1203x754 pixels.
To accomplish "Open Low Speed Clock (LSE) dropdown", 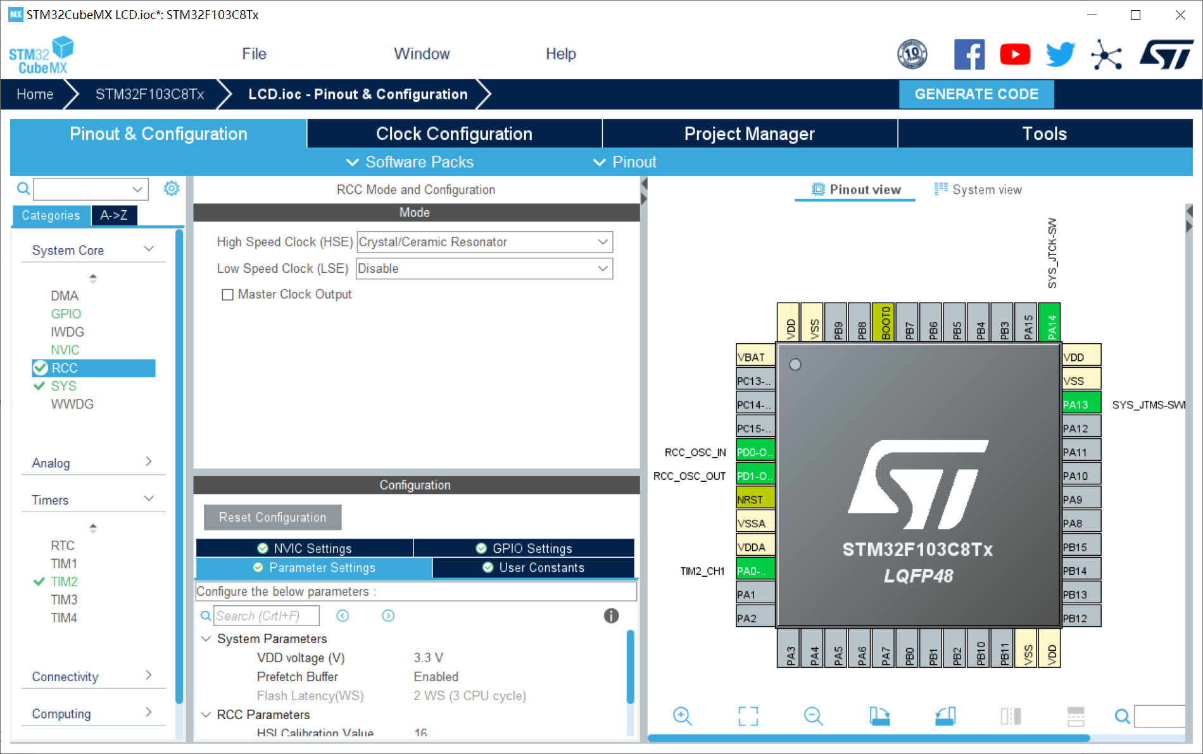I will point(484,268).
